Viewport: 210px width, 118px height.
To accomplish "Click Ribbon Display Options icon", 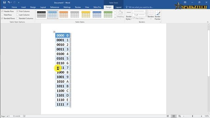I will (185, 2).
